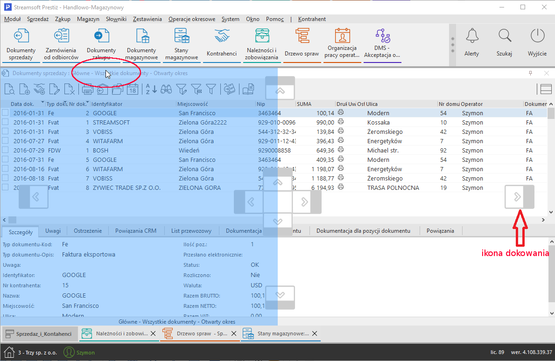Open the Data dok. column dropdown arrow
The height and width of the screenshot is (361, 555).
click(x=42, y=103)
